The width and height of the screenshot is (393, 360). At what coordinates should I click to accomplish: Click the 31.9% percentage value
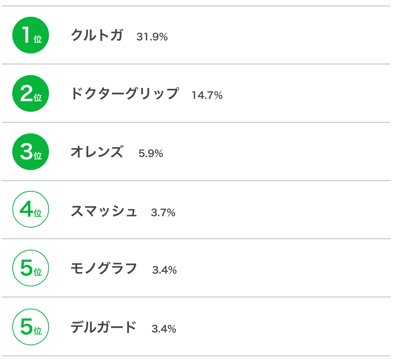pos(152,37)
